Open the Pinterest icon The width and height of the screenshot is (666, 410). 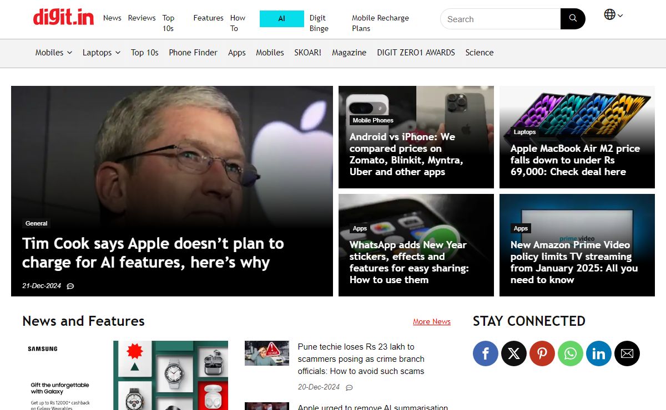coord(542,353)
